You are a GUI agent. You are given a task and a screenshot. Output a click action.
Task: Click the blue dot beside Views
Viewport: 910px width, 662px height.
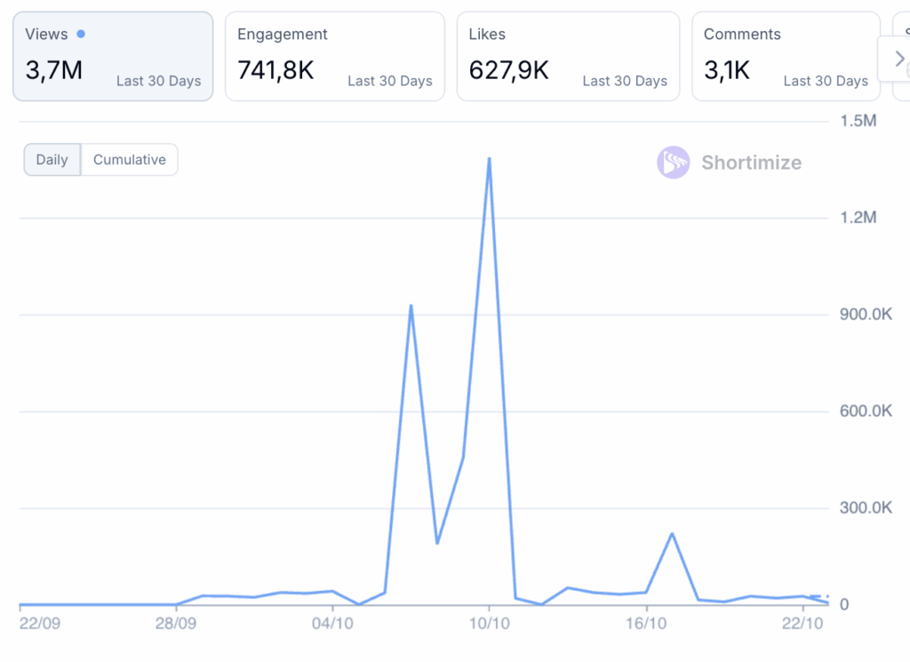pos(81,34)
